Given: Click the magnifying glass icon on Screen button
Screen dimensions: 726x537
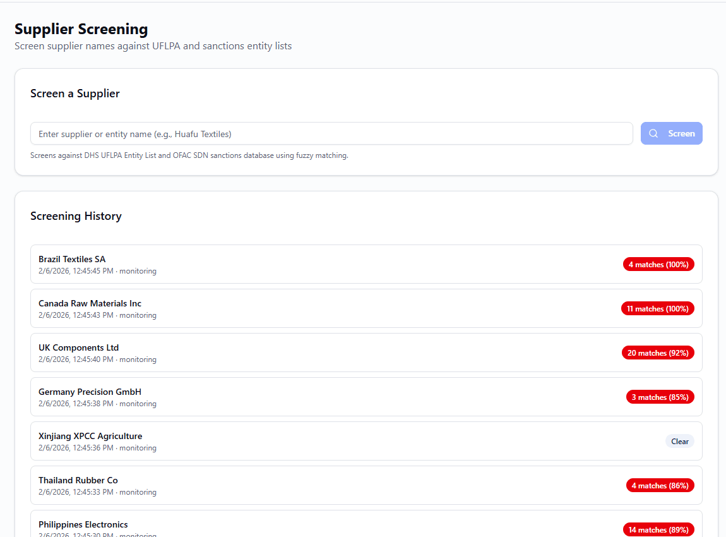Looking at the screenshot, I should click(653, 133).
